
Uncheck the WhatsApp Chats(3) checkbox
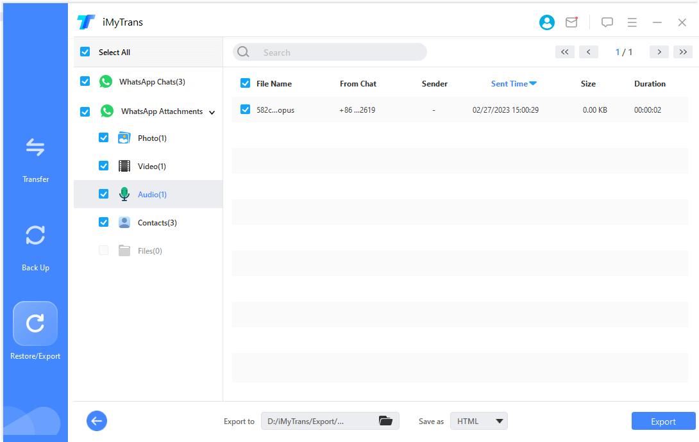[x=85, y=81]
